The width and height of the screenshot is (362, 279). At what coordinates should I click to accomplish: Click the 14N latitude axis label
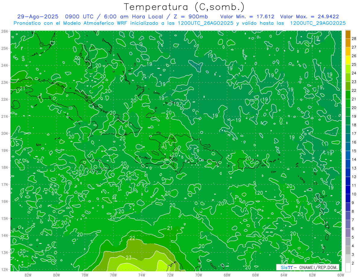pyautogui.click(x=4, y=235)
